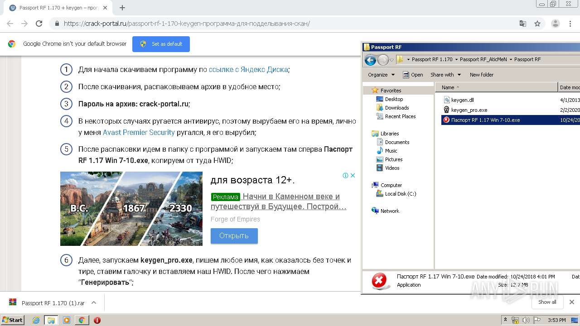This screenshot has width=580, height=326.
Task: Open the Organize menu in Explorer
Action: [x=381, y=75]
